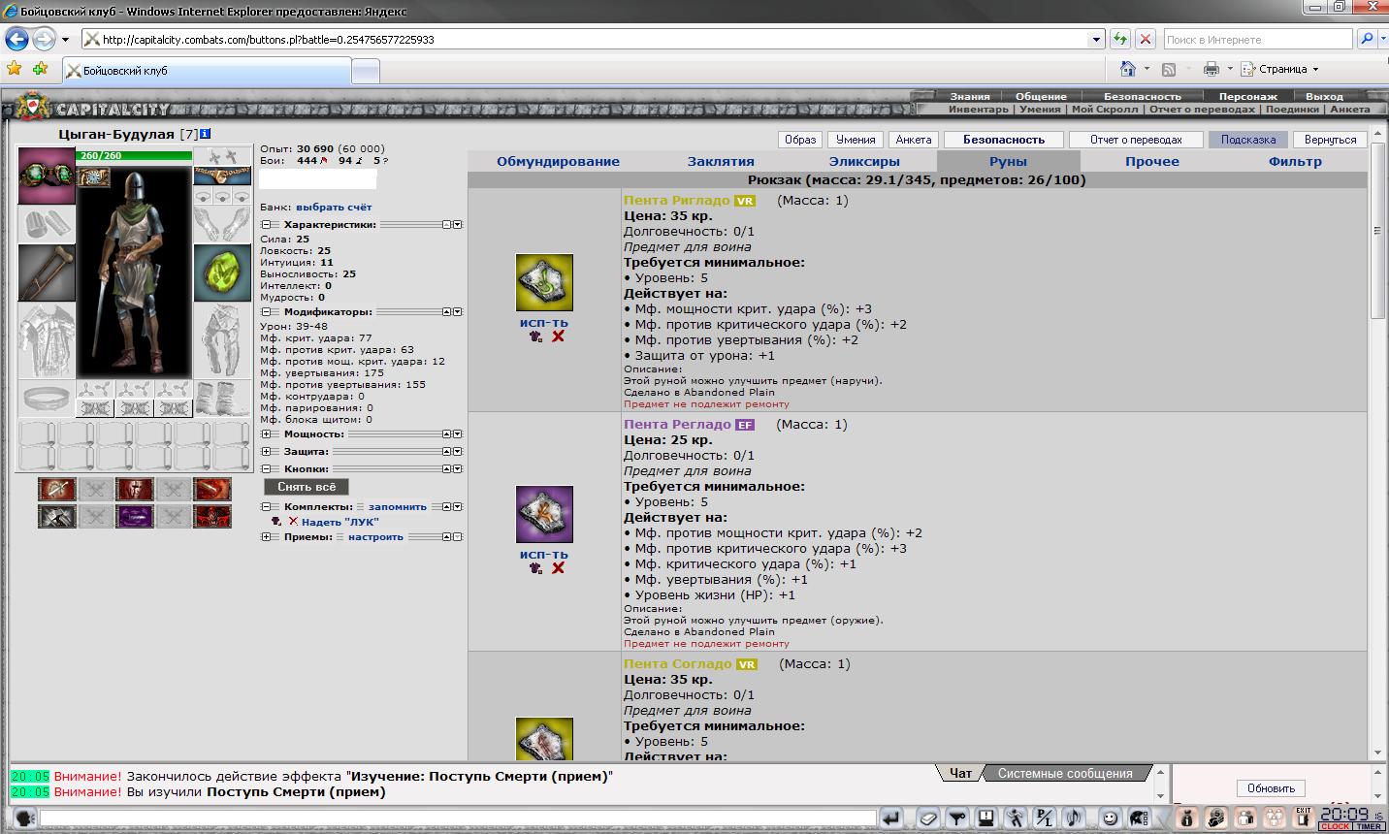This screenshot has height=834, width=1389.
Task: Switch to Системные сообщения chat tab
Action: coord(1065,773)
